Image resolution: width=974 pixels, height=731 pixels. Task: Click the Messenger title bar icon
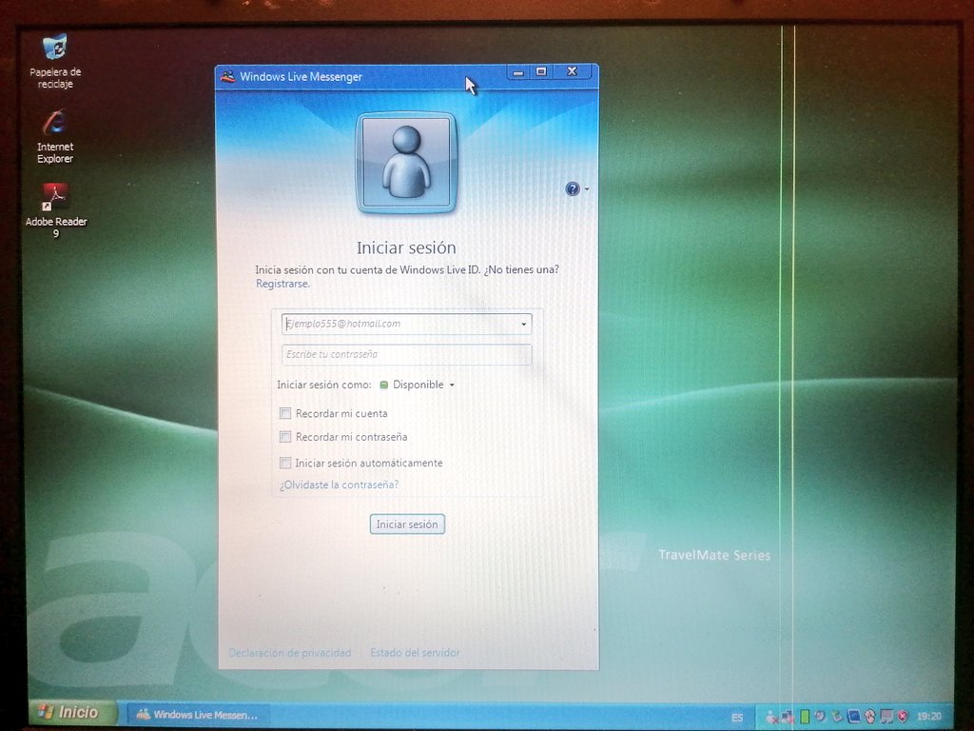(x=228, y=76)
